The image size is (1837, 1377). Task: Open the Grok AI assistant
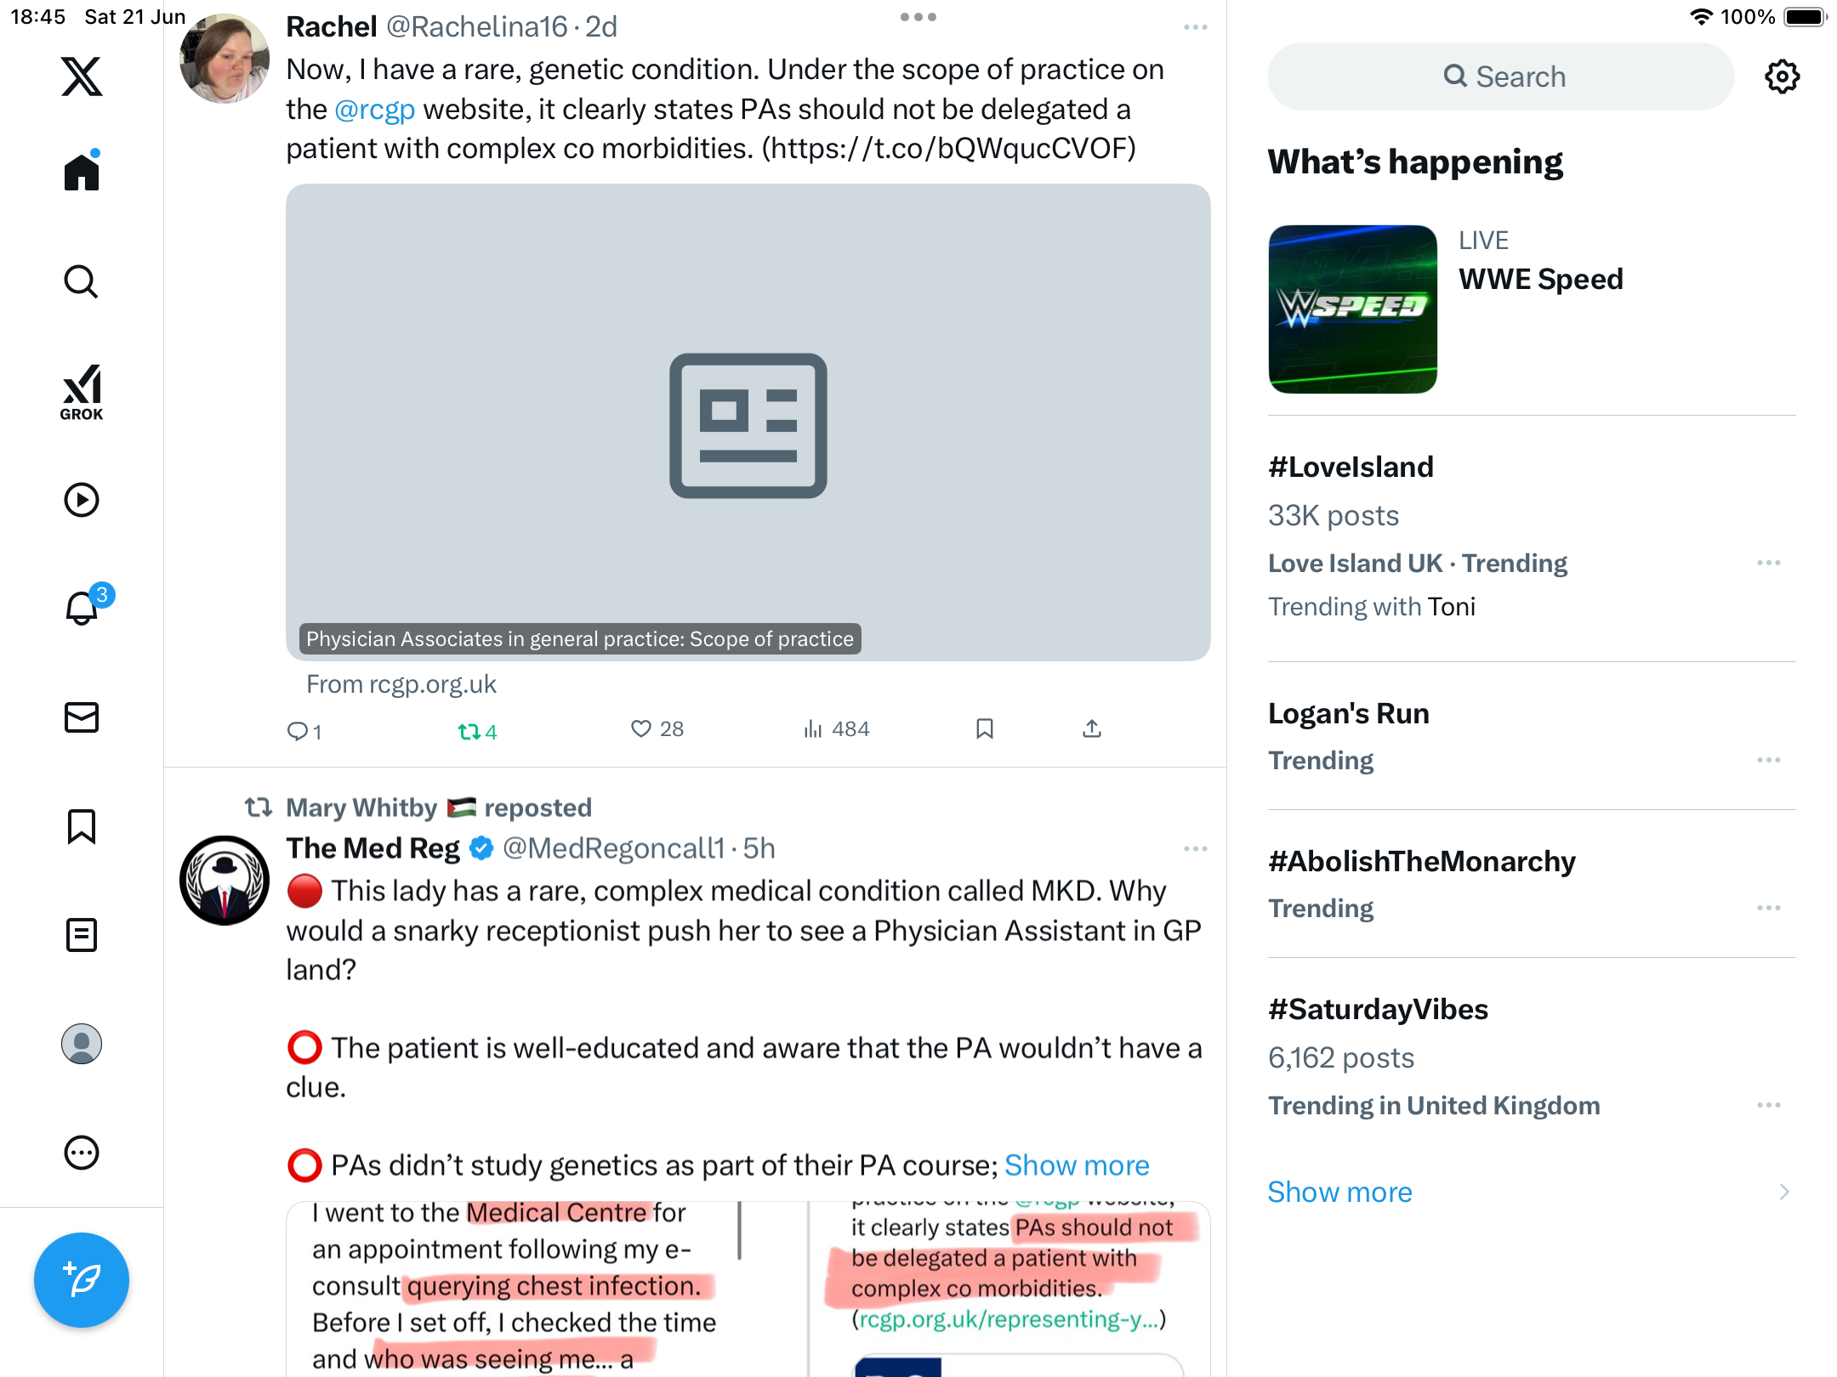[x=82, y=392]
